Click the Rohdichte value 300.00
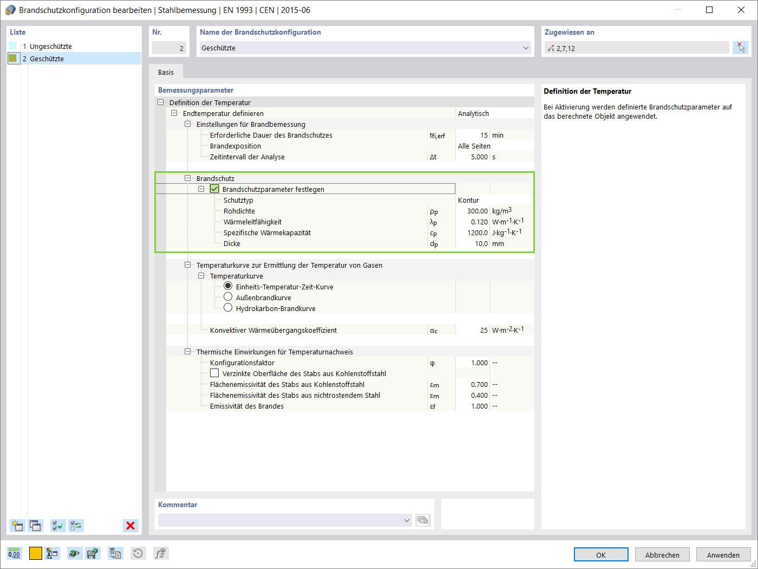Image resolution: width=758 pixels, height=569 pixels. tap(473, 211)
